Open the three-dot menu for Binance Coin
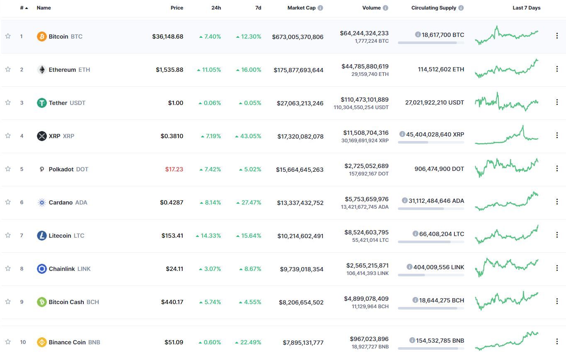Image resolution: width=566 pixels, height=358 pixels. click(x=557, y=341)
